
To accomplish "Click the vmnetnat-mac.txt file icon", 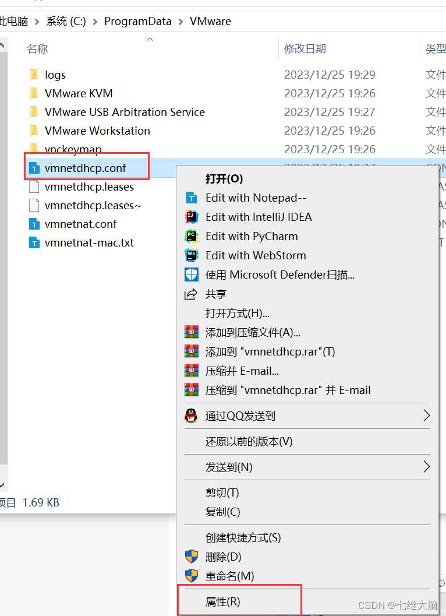I will point(34,243).
